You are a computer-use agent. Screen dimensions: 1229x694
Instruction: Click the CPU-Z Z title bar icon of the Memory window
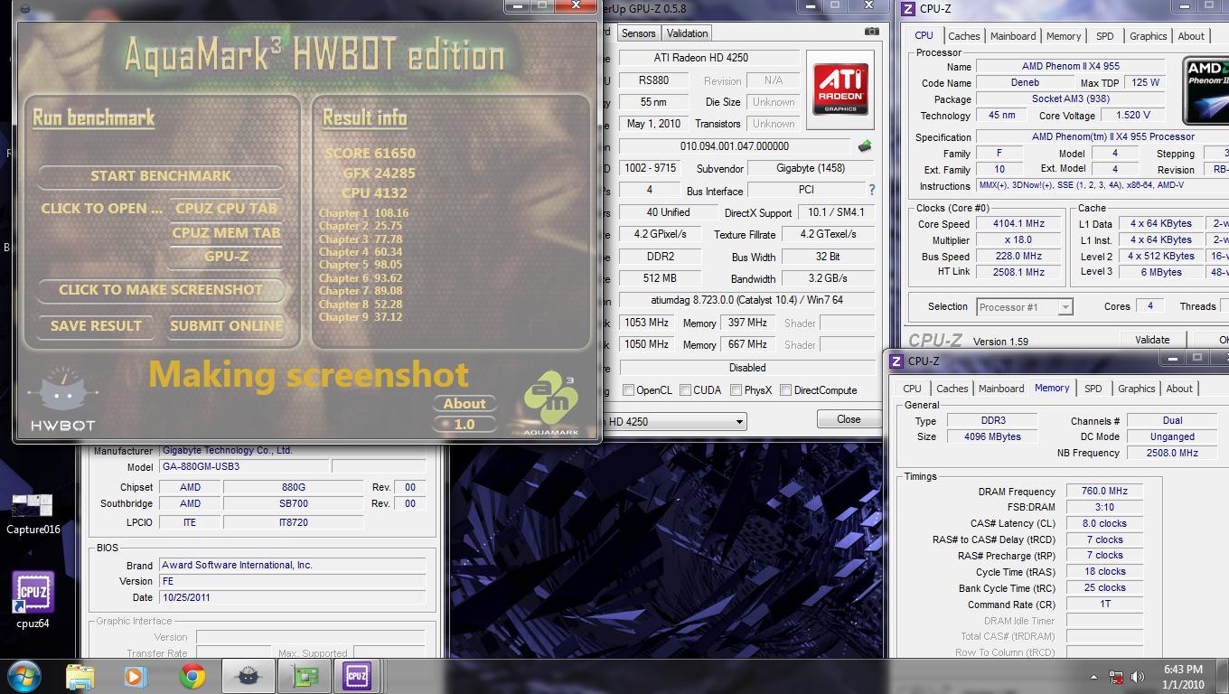pos(896,361)
